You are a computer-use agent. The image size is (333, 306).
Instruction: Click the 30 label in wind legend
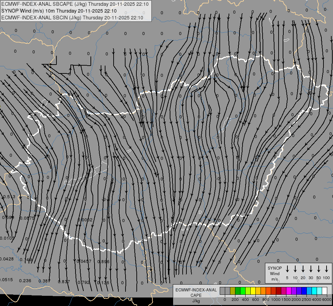(x=311, y=278)
